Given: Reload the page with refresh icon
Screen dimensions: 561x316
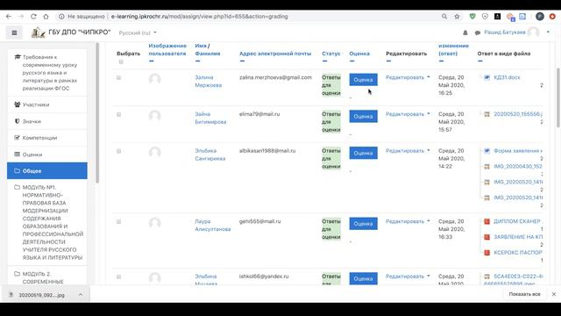Looking at the screenshot, I should (x=33, y=17).
